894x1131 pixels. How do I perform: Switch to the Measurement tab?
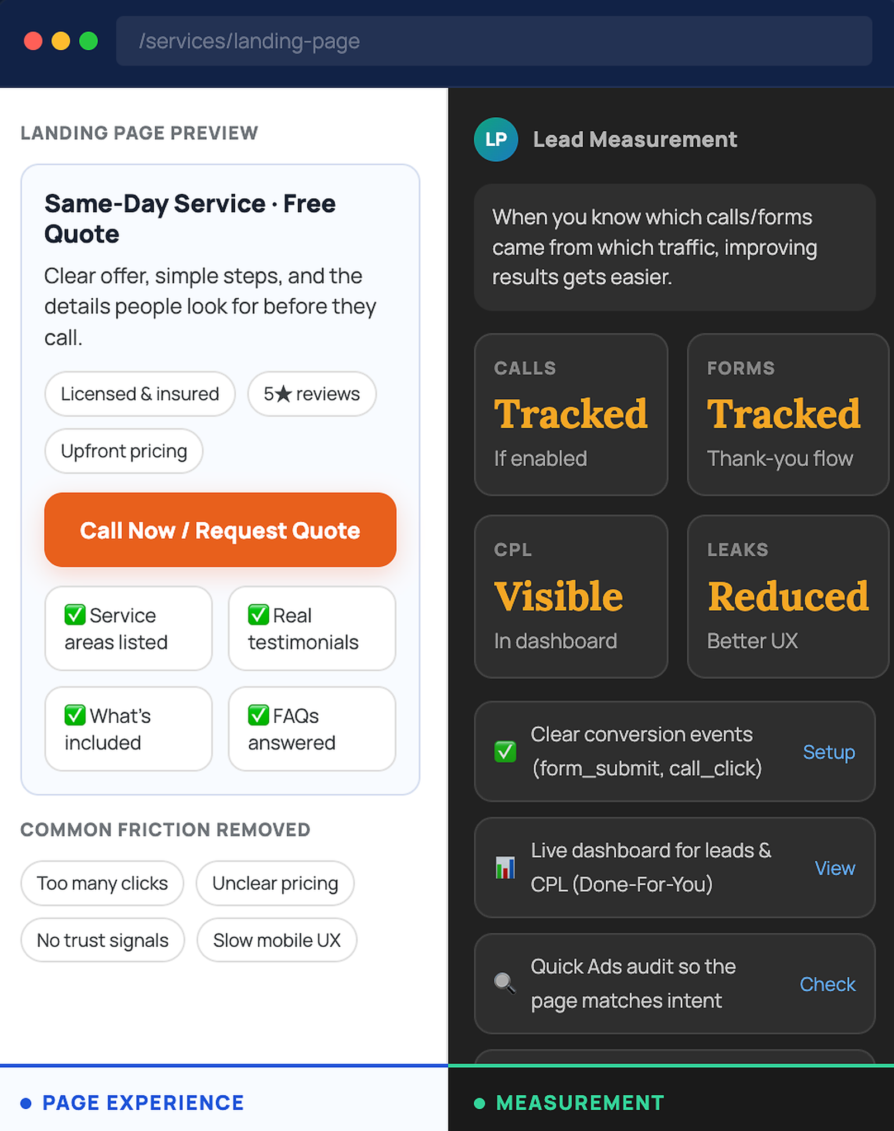[580, 1103]
